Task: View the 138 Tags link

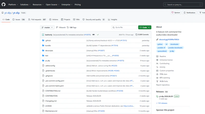Action: click(x=72, y=27)
